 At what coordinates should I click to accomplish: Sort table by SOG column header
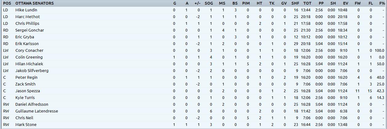tap(209, 3)
